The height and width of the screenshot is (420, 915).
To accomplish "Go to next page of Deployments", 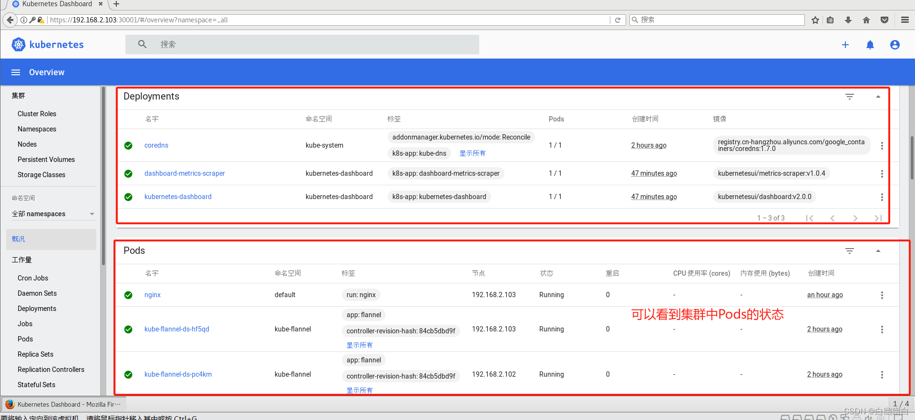I will click(855, 218).
